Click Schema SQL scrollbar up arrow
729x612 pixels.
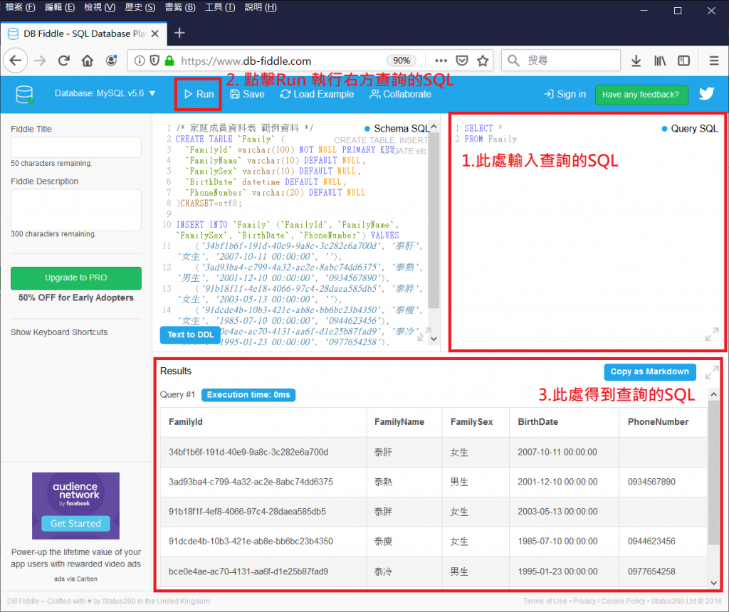[x=434, y=127]
